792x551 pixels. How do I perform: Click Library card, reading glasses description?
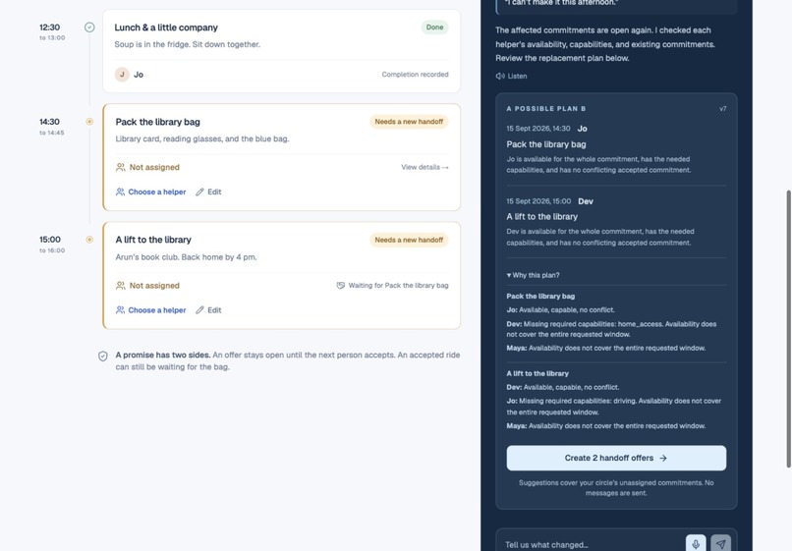pos(202,138)
